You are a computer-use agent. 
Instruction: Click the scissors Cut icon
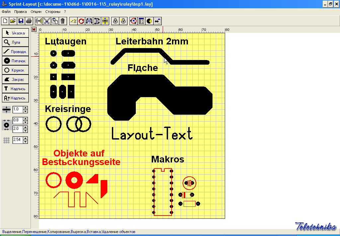46,21
